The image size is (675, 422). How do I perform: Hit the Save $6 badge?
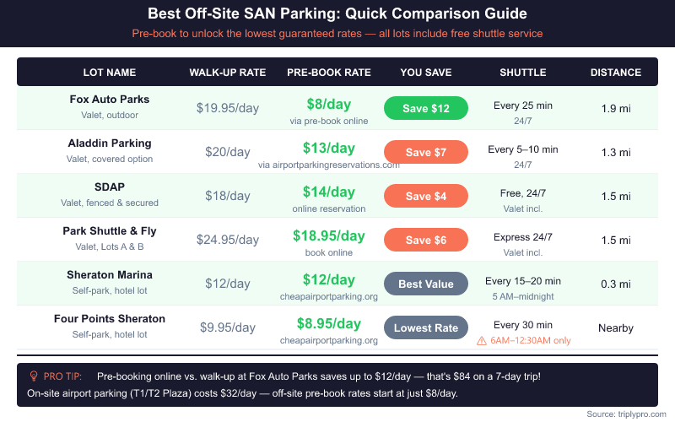(426, 240)
